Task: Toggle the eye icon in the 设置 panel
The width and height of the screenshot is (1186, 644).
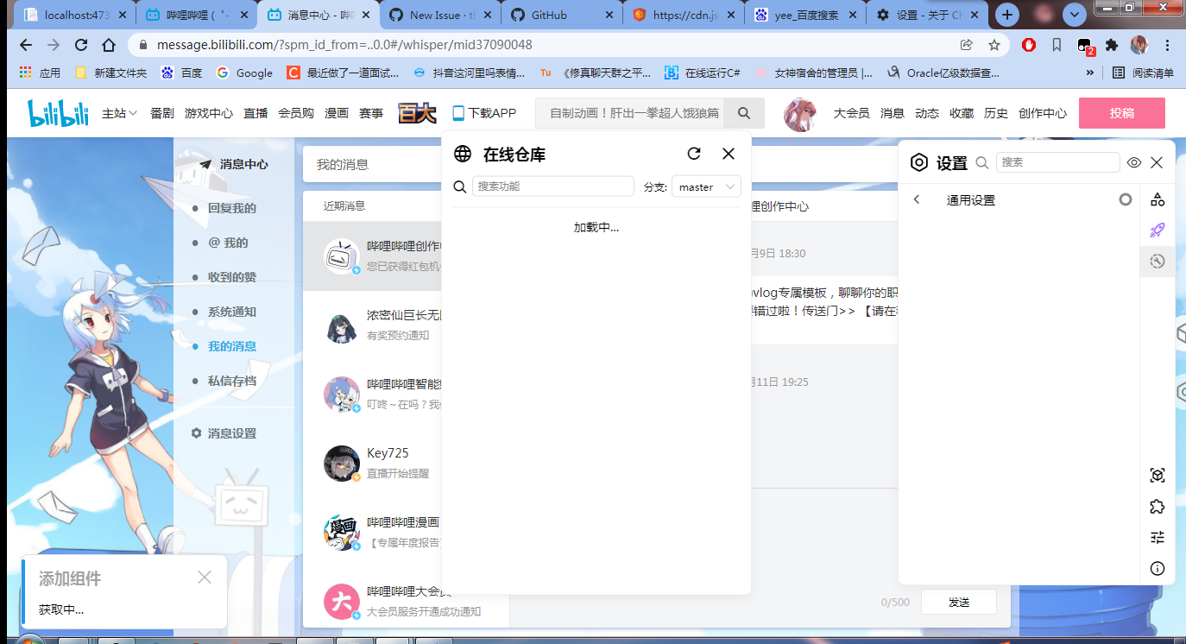Action: click(x=1134, y=162)
